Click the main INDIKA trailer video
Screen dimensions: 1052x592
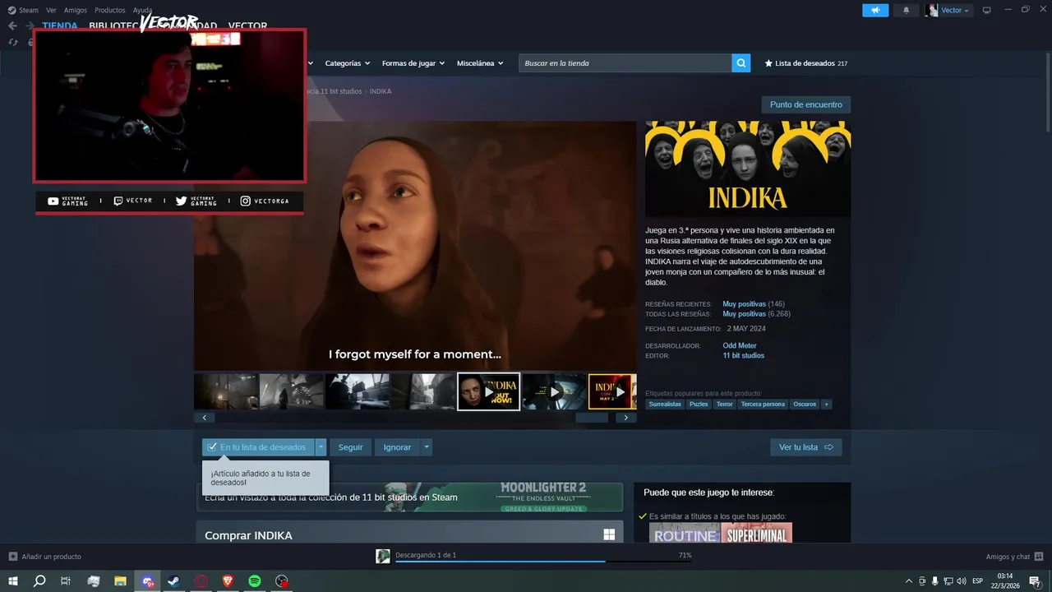coord(415,246)
